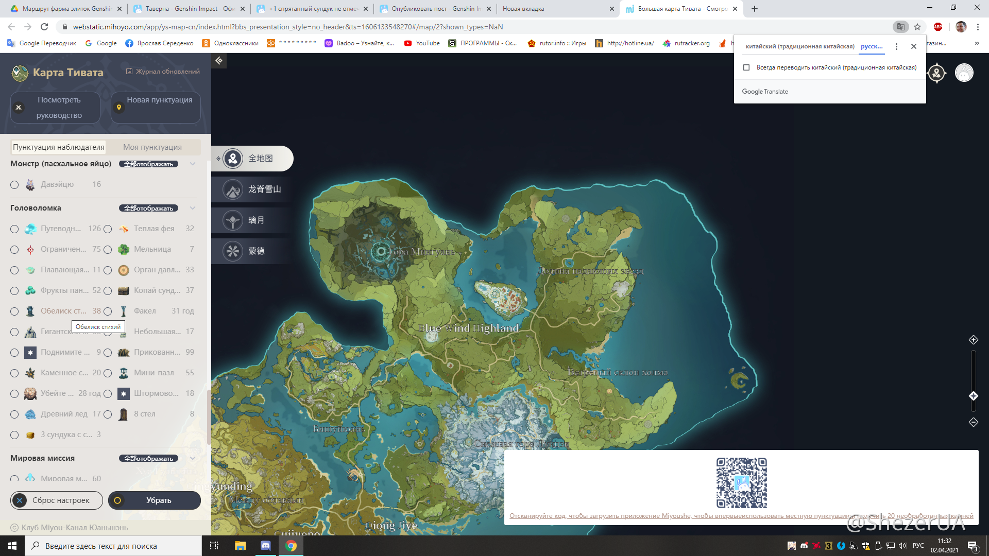Collapse the Монстр section chevron
989x556 pixels.
tap(193, 164)
